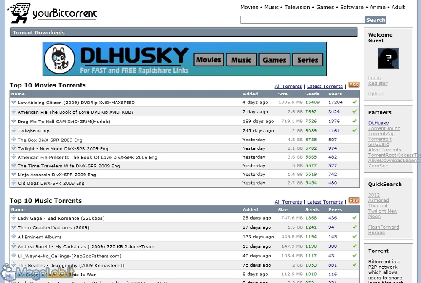Open the DLHusky partner link
This screenshot has height=283, width=421.
tap(378, 123)
